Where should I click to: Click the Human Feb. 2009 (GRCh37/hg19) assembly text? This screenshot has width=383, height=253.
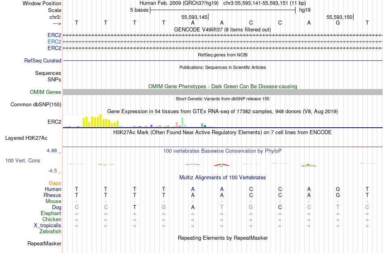(179, 3)
